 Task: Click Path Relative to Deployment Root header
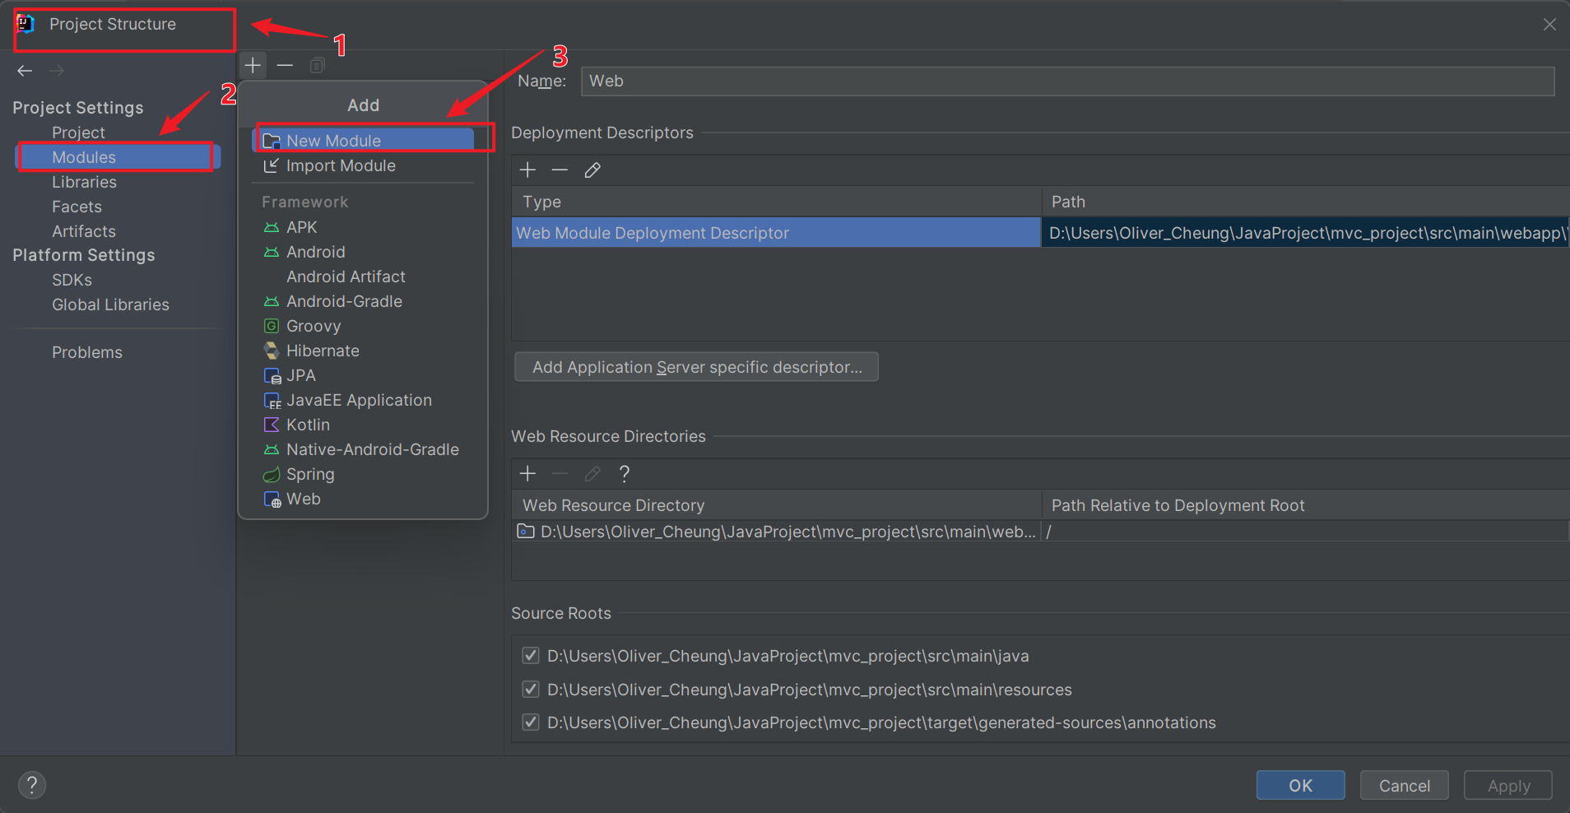click(1305, 505)
